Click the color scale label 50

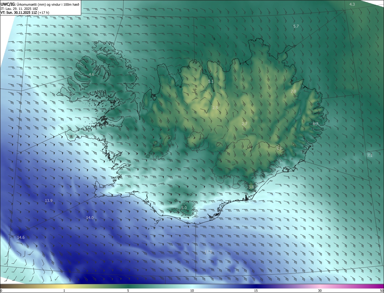(381, 291)
